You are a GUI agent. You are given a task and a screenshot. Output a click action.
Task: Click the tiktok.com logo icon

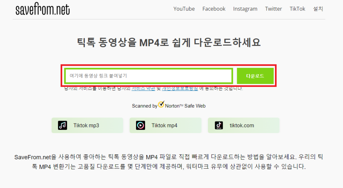pos(219,125)
